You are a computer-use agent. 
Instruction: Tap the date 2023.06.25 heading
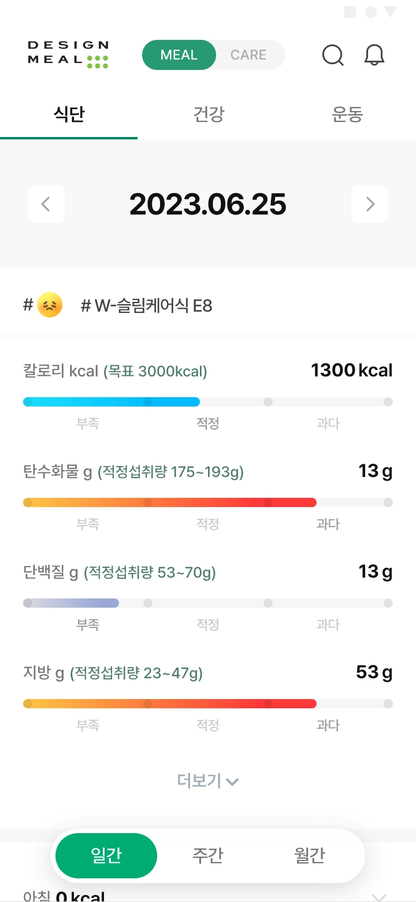click(x=208, y=204)
